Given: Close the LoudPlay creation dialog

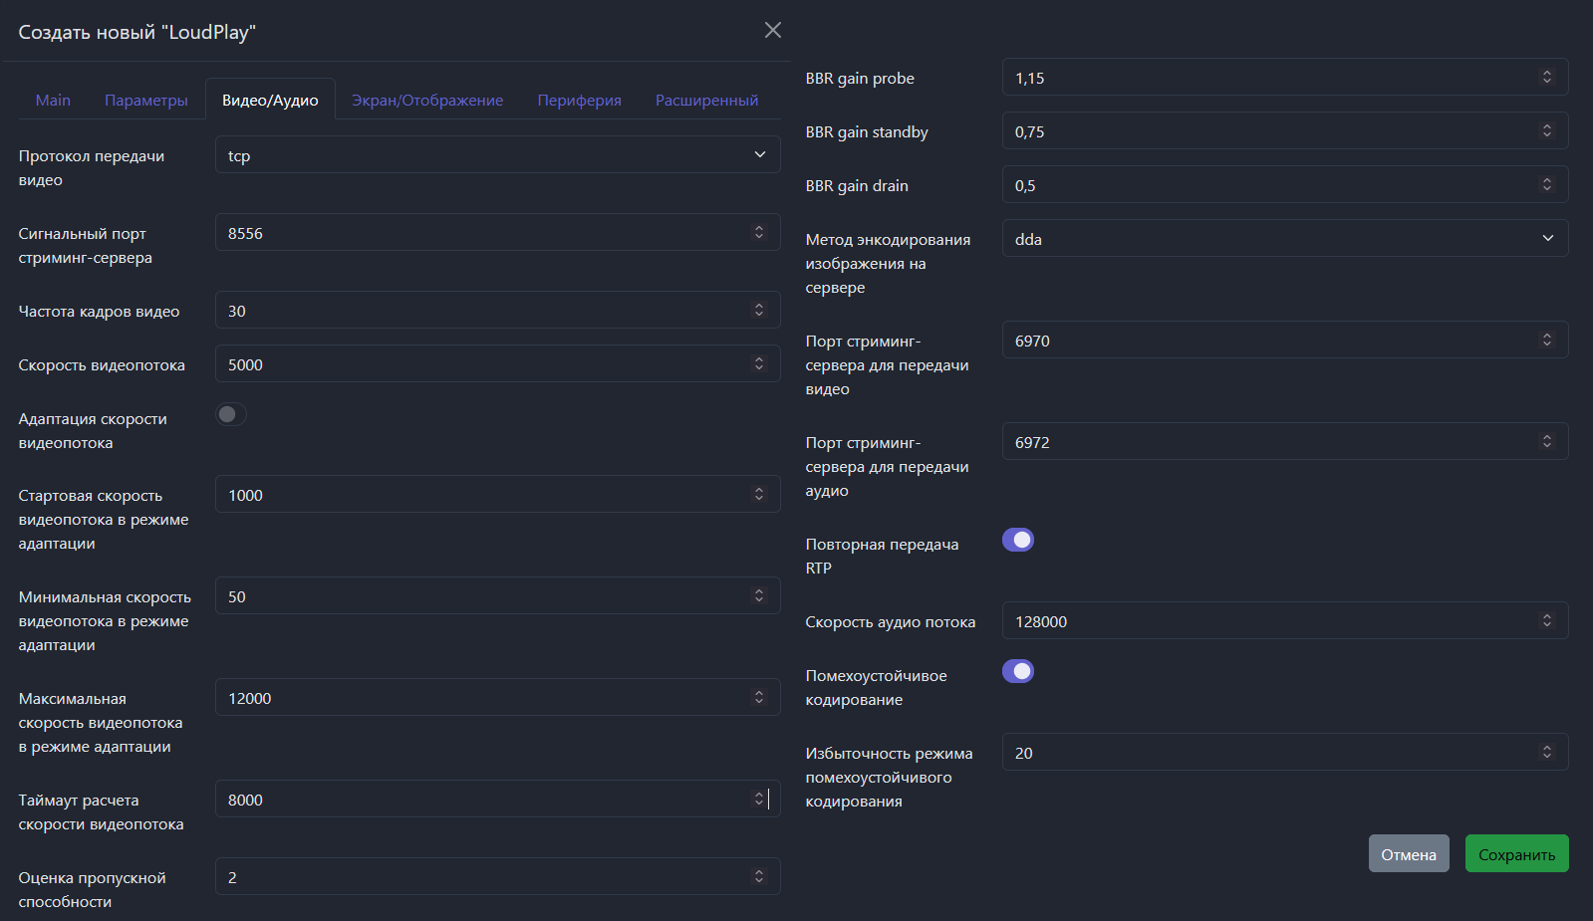Looking at the screenshot, I should 772,30.
